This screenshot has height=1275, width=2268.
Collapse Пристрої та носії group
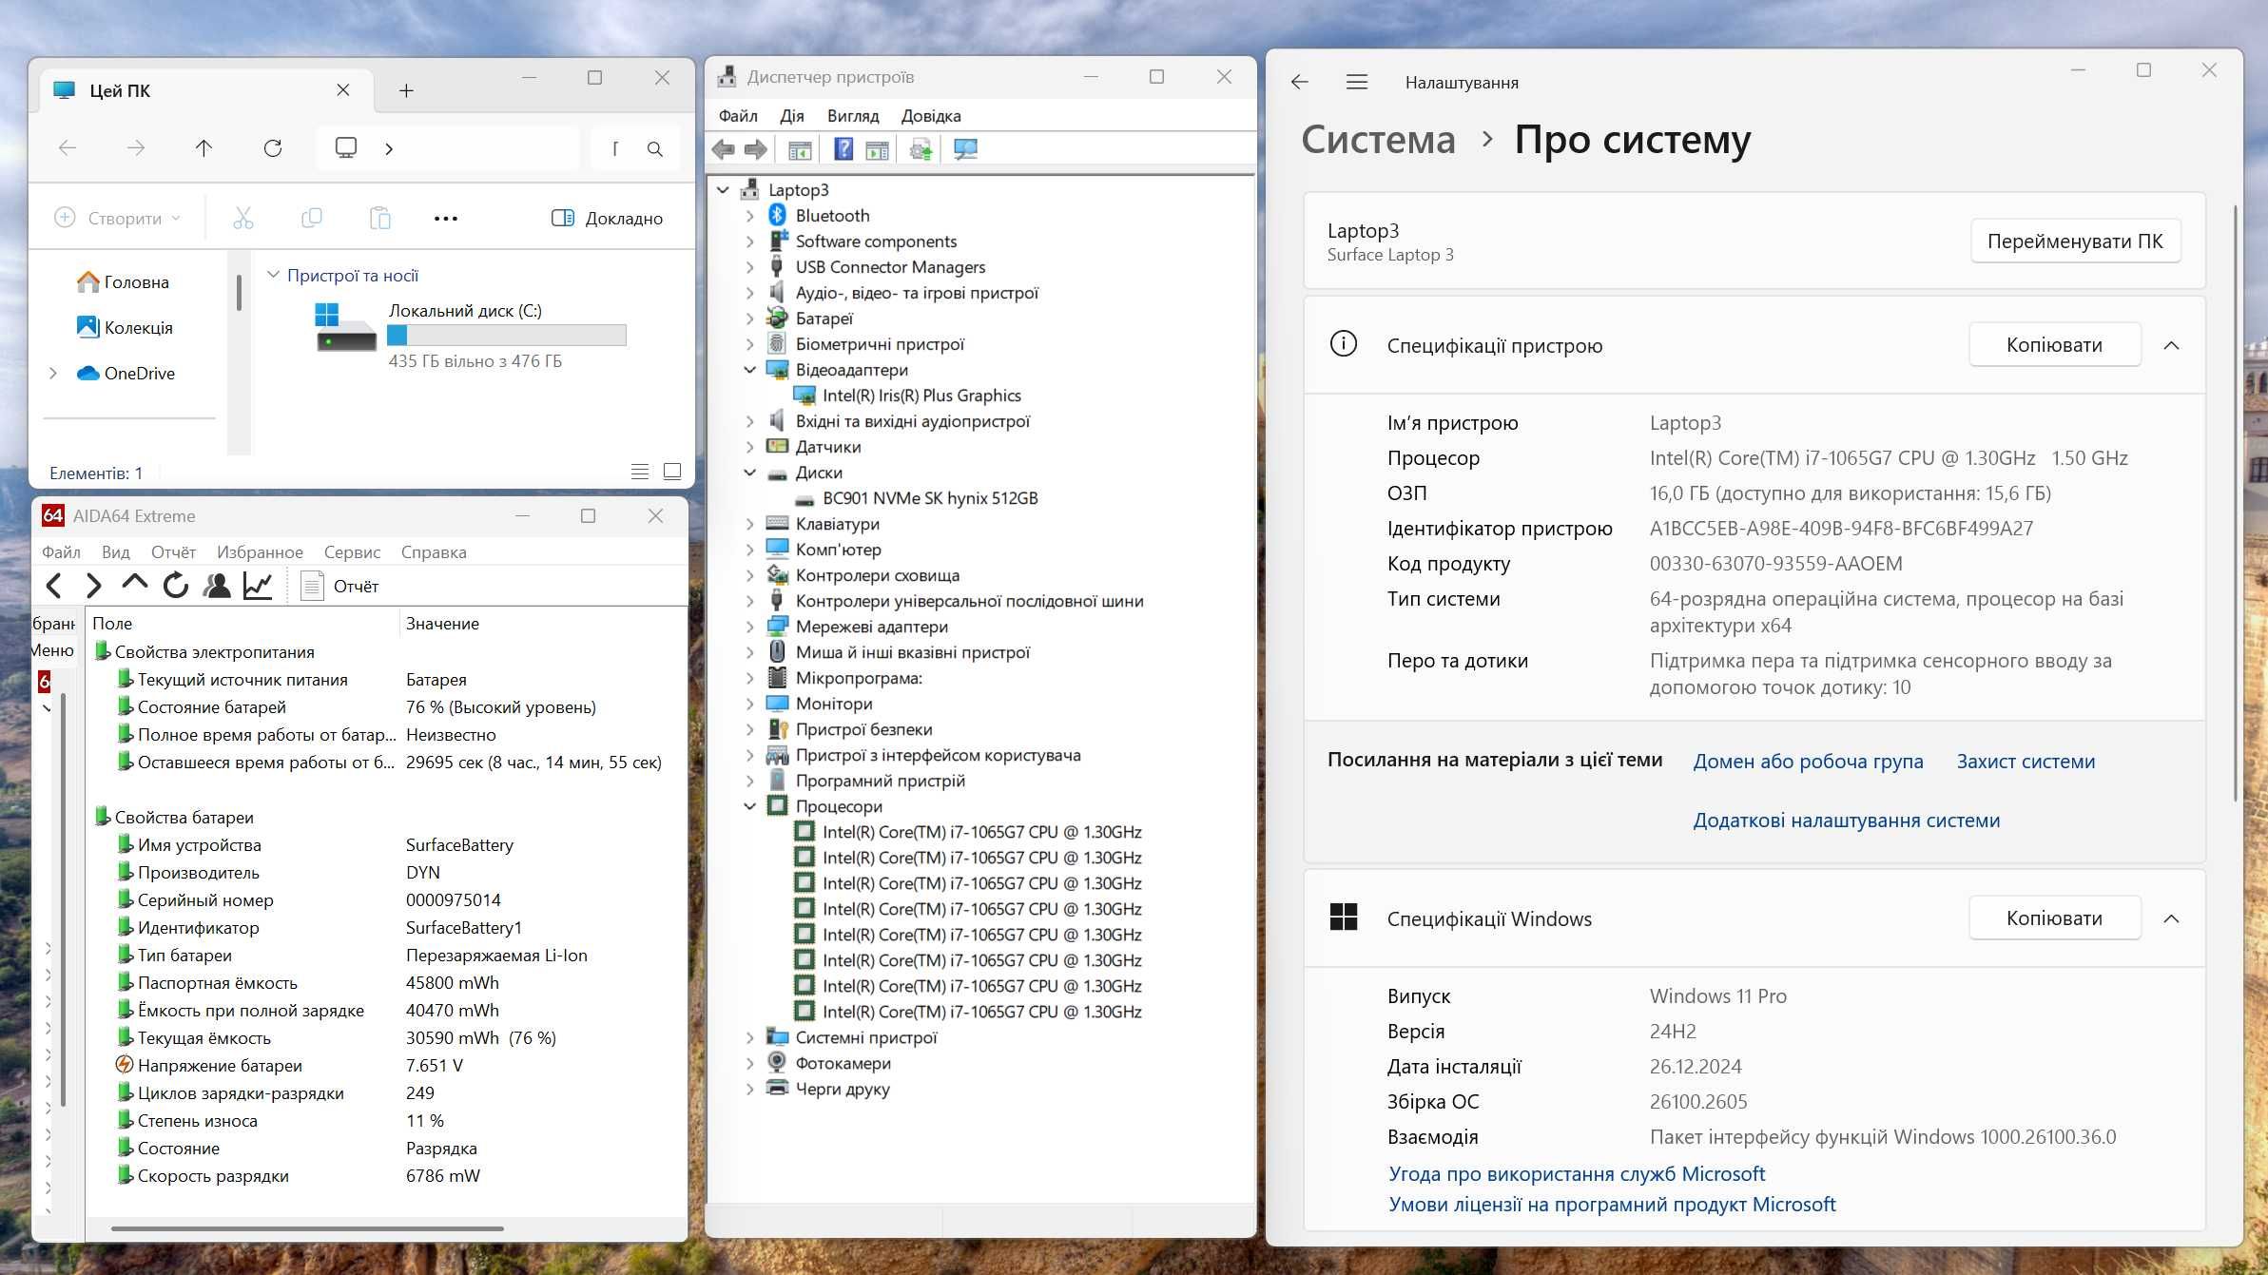coord(274,275)
